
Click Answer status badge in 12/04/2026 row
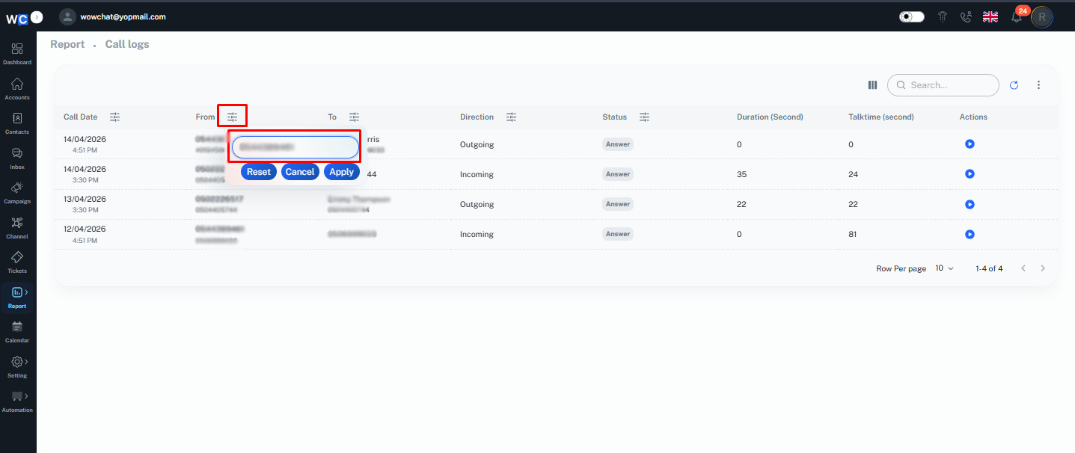[618, 234]
